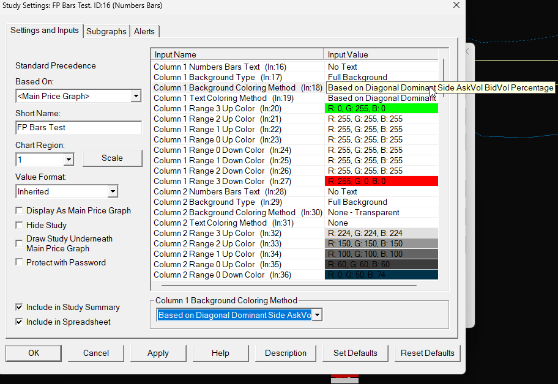Open Column 1 Background Coloring Method dropdown

tap(317, 315)
